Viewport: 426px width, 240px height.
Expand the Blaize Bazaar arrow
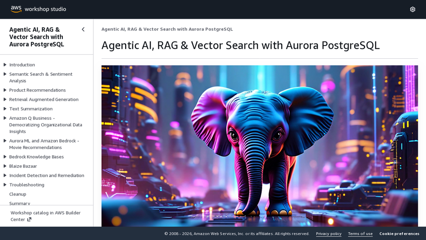[5, 166]
